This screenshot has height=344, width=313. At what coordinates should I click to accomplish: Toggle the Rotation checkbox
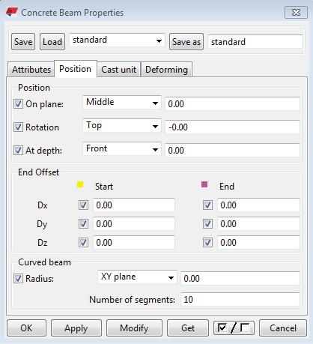[x=18, y=127]
